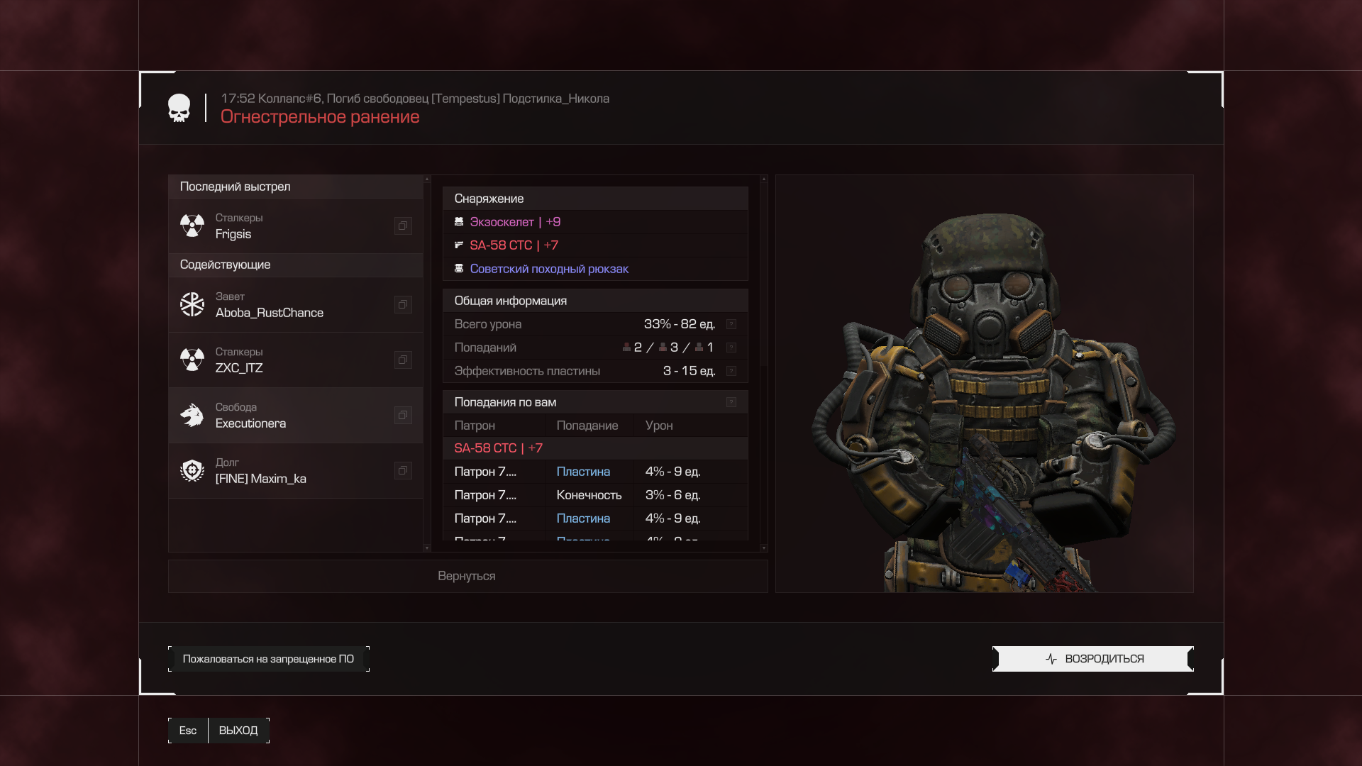Click the skull death icon in header
This screenshot has height=766, width=1362.
coord(179,108)
